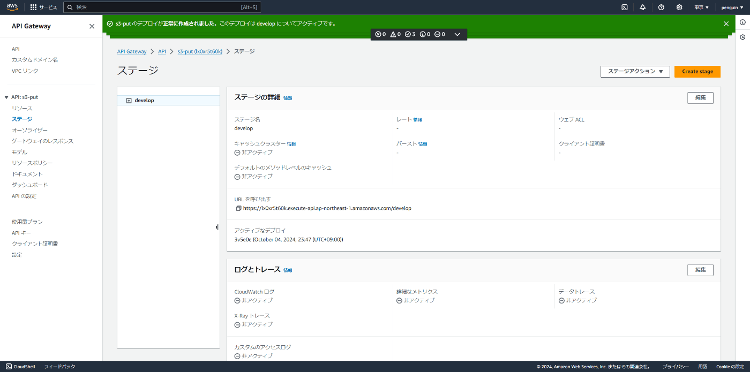Open ゲートウェイのレスポンス in side navigation

point(43,141)
